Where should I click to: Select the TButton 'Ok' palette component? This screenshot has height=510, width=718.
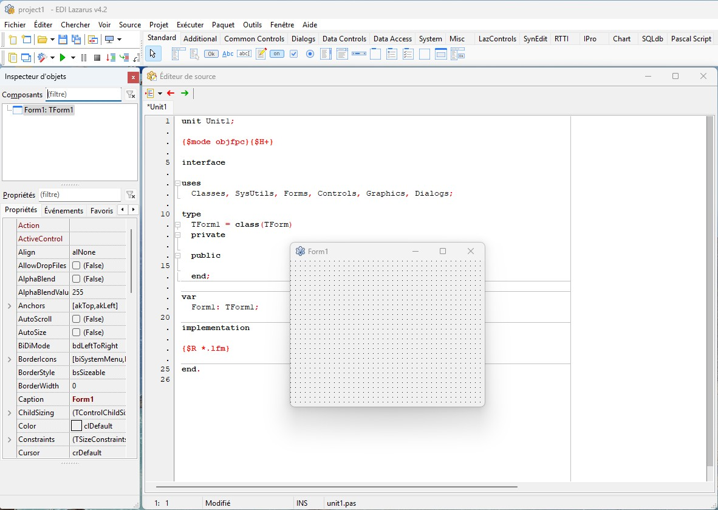(x=211, y=54)
